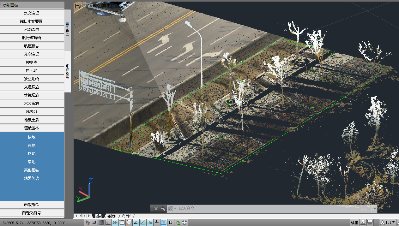Click the snap mode dotted-grid icon
This screenshot has width=399, height=226.
(94, 223)
